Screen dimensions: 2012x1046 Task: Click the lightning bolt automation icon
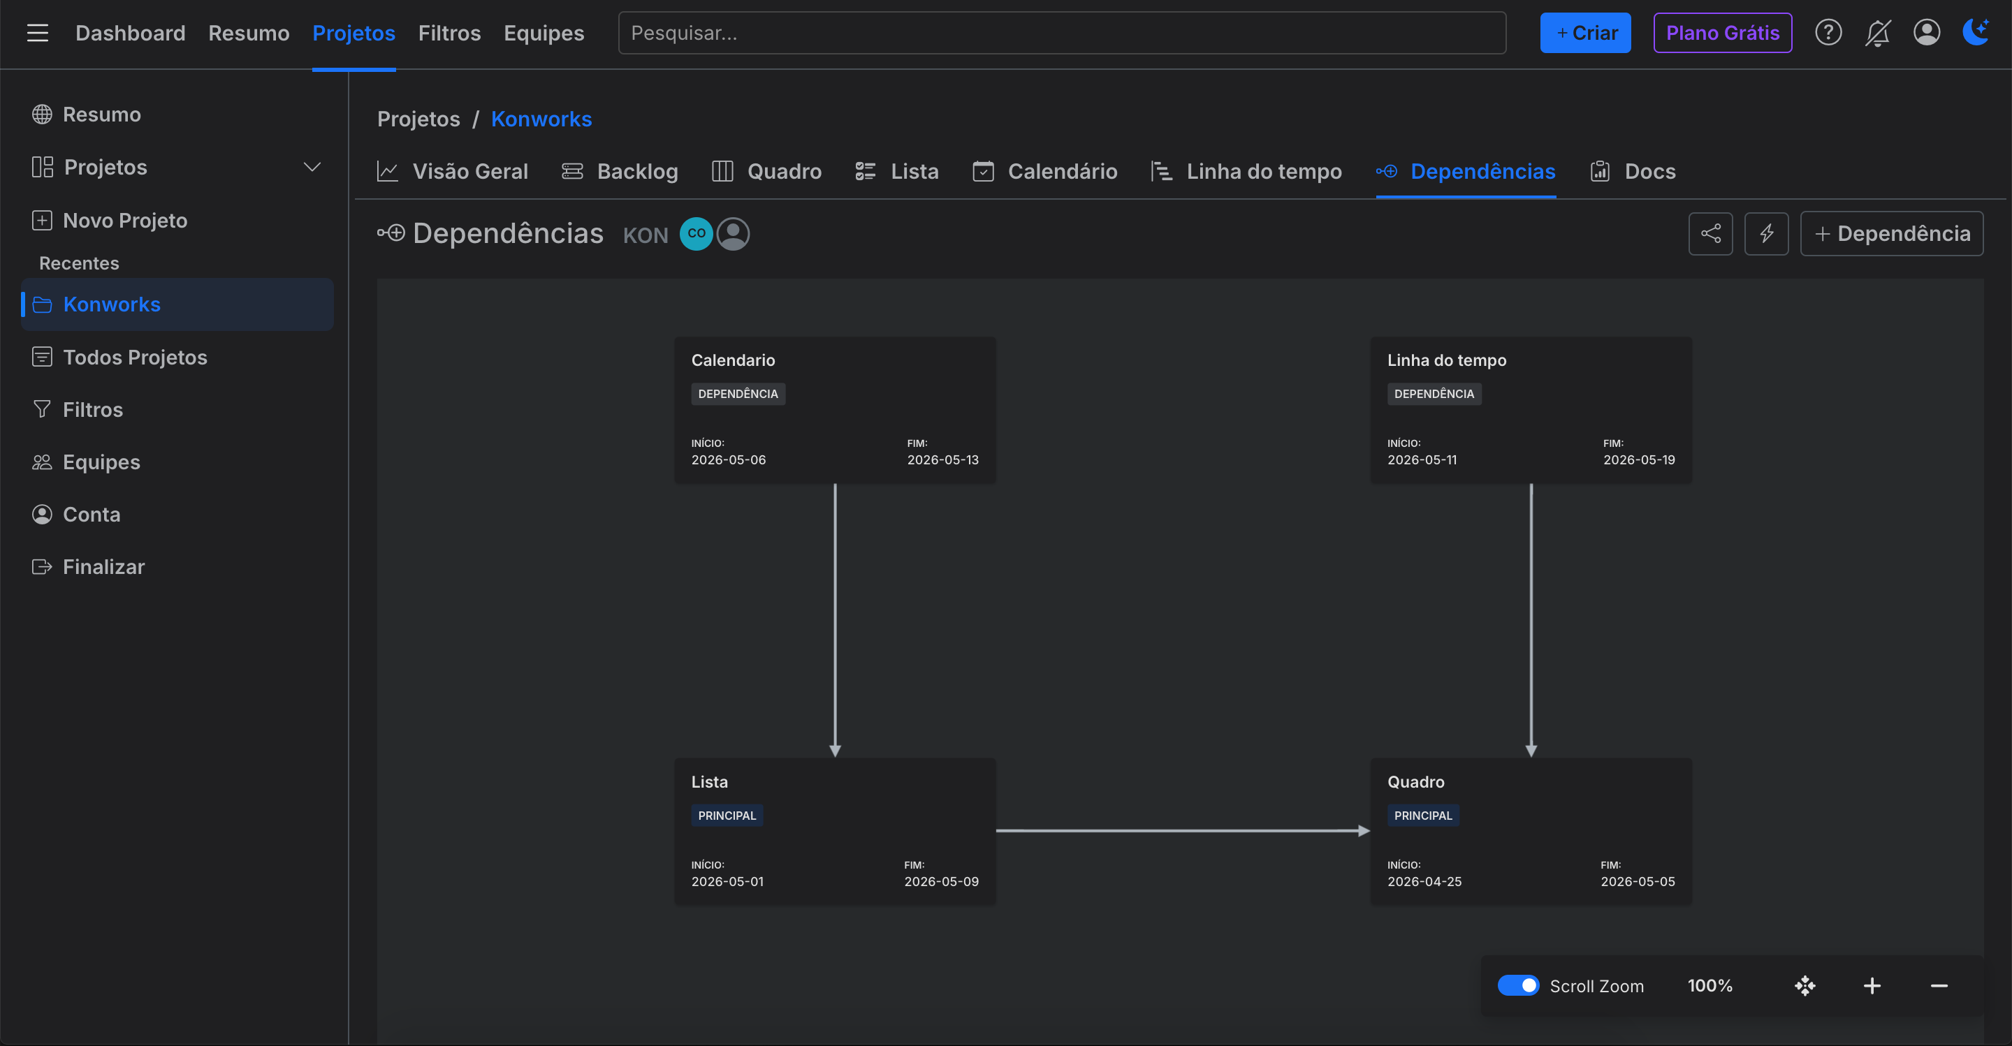1767,233
